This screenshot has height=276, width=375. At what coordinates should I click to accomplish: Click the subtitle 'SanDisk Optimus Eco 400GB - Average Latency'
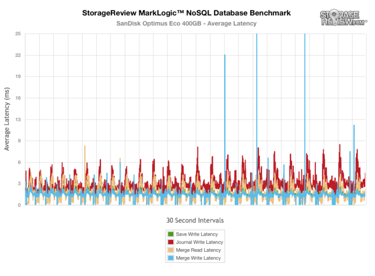[x=187, y=23]
